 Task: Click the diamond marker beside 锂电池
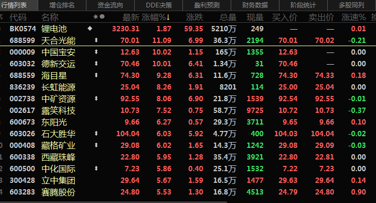(x=90, y=29)
